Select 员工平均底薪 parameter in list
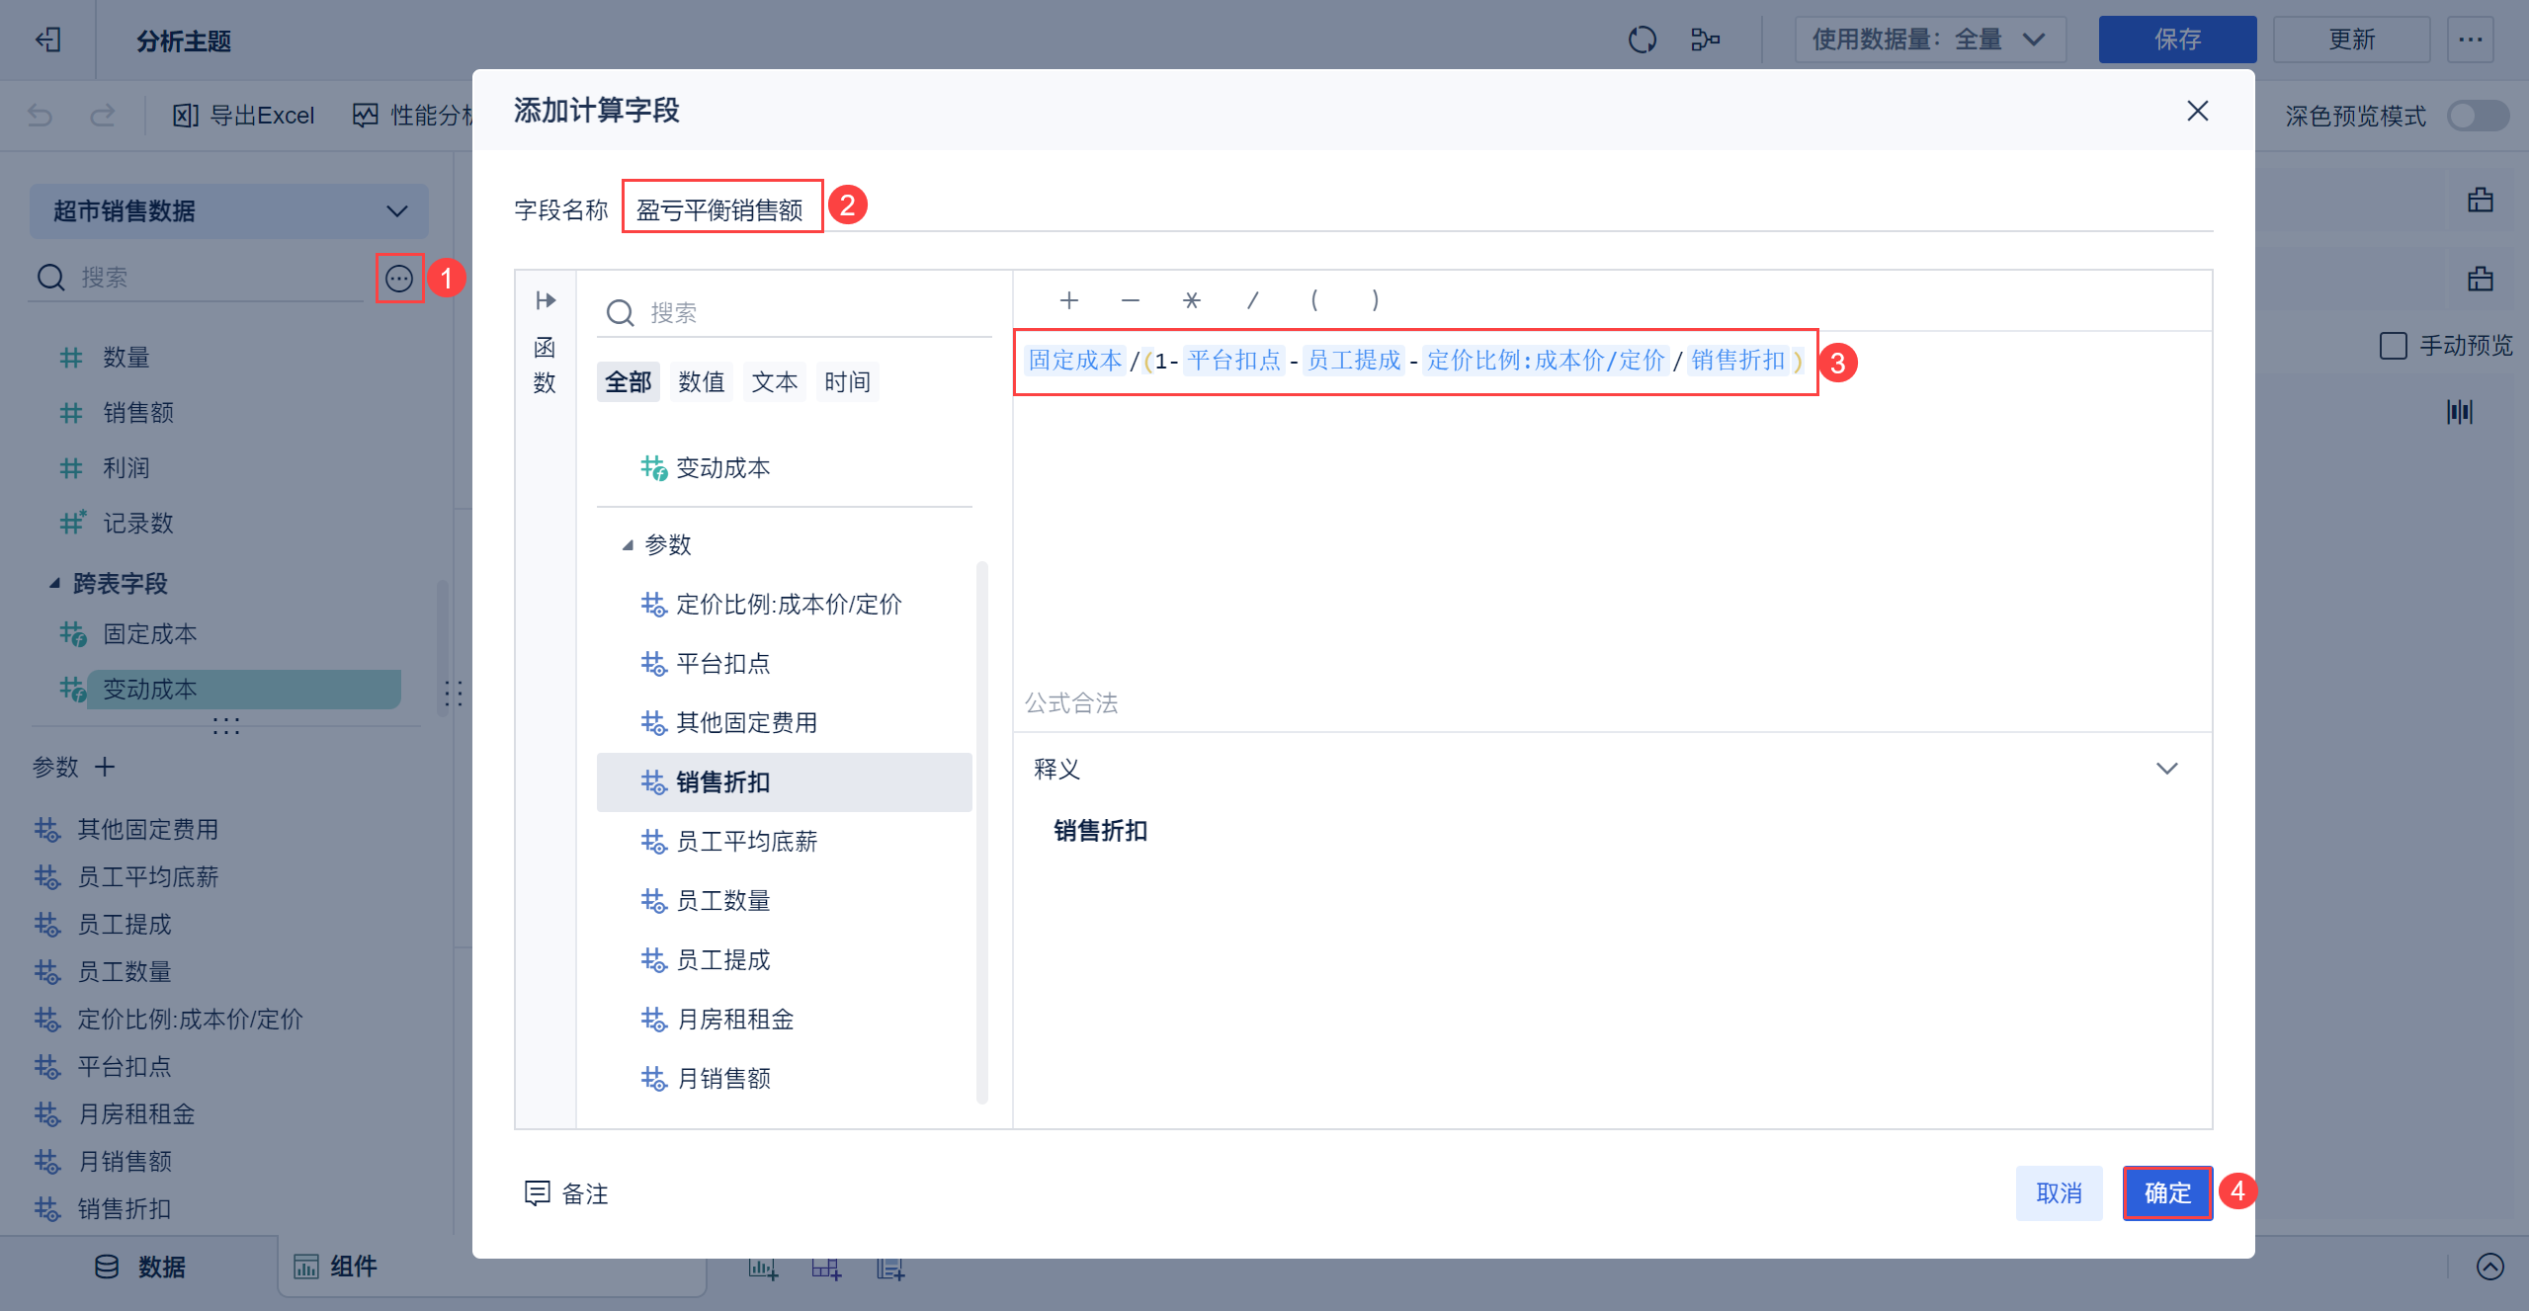This screenshot has height=1311, width=2529. tap(746, 842)
